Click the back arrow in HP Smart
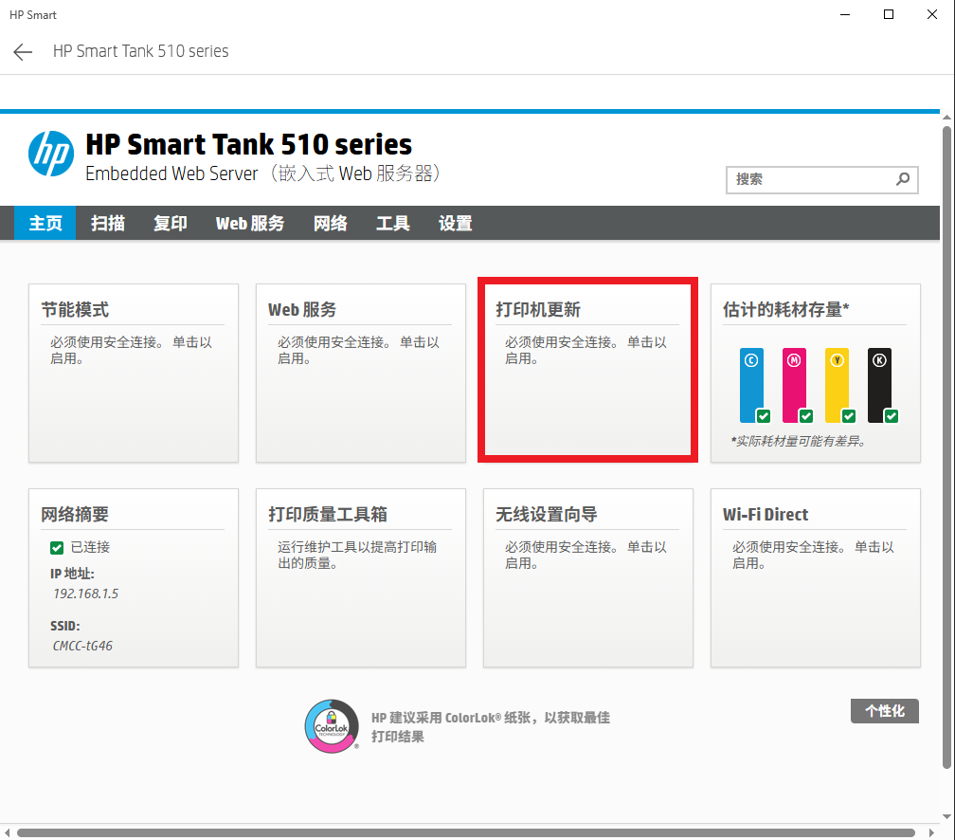The width and height of the screenshot is (955, 840). (23, 52)
